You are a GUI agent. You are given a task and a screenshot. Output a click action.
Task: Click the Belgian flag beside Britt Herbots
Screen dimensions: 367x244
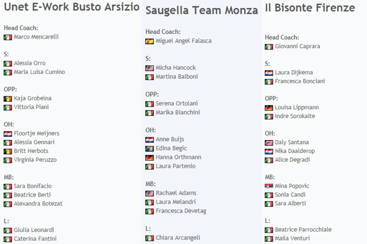click(x=8, y=151)
